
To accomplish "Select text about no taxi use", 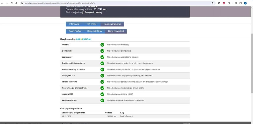I will (130, 76).
